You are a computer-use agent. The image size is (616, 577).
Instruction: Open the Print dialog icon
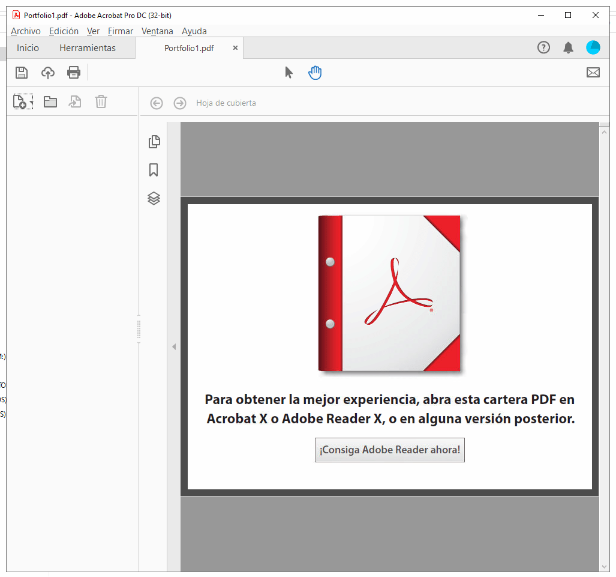[x=73, y=72]
